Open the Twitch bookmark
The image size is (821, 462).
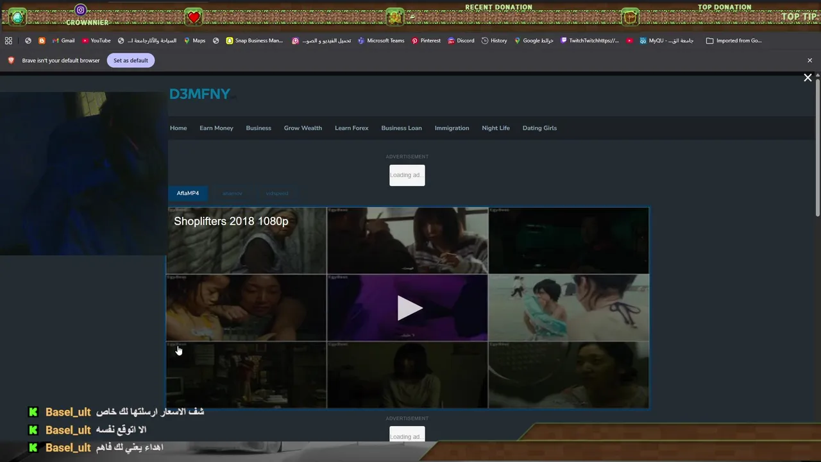point(589,40)
